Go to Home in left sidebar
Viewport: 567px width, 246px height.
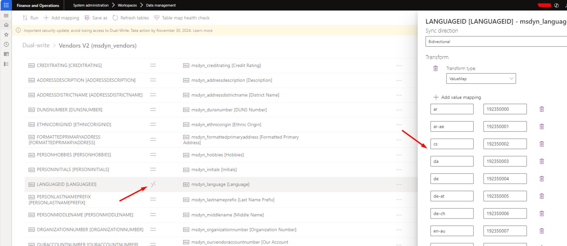[x=6, y=25]
